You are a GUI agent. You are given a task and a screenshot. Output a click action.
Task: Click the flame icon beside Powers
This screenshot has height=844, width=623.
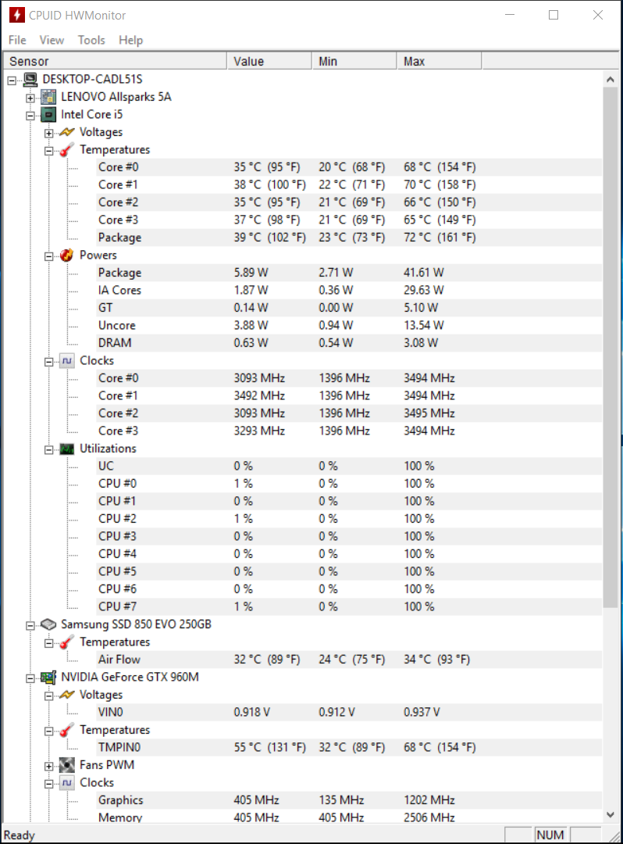(66, 255)
